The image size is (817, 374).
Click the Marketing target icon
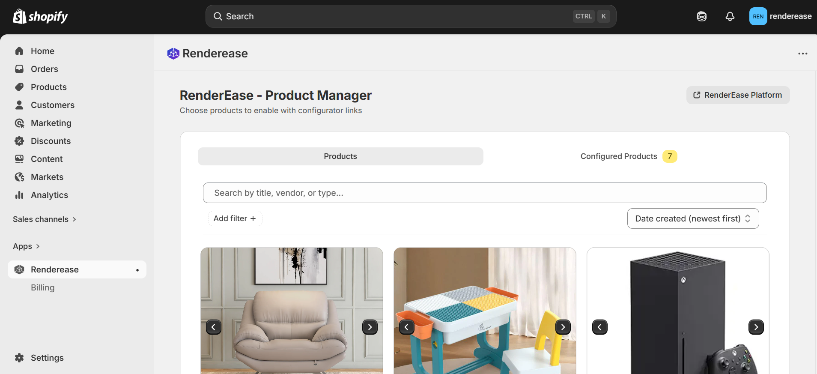(x=19, y=123)
